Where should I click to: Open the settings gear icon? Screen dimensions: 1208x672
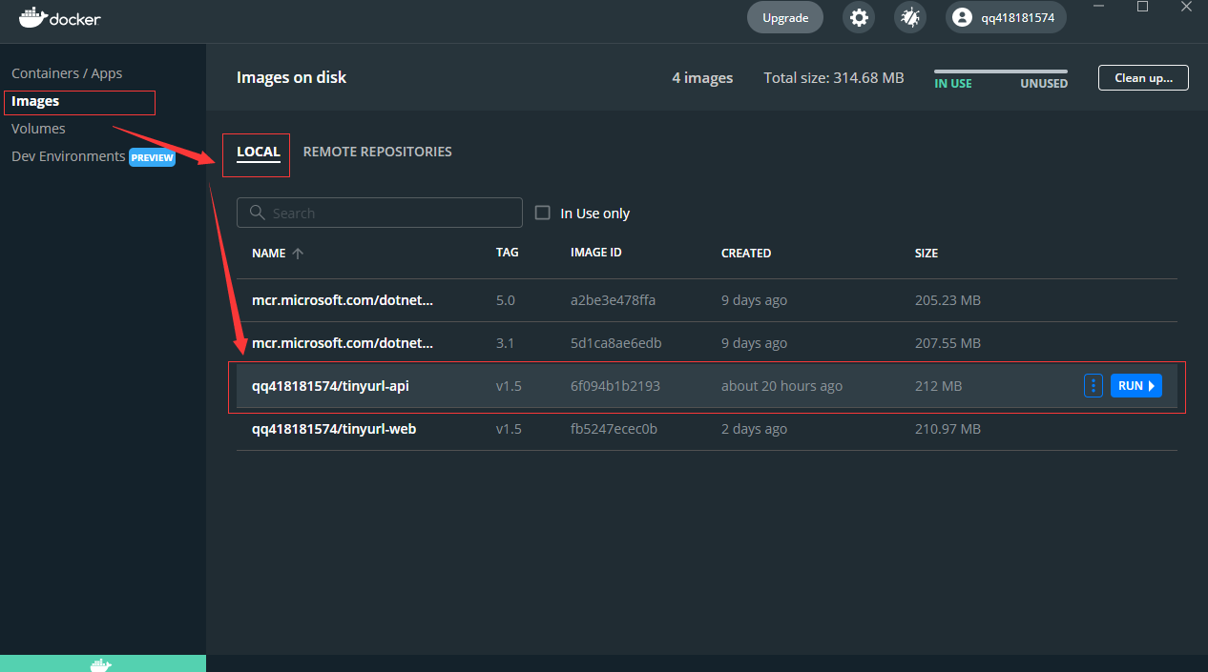pos(860,17)
